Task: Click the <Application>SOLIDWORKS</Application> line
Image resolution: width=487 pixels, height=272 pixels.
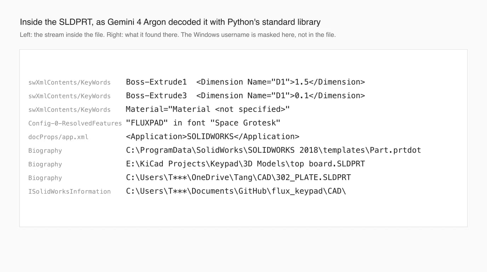Action: pyautogui.click(x=213, y=137)
